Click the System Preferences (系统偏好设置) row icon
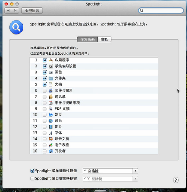Image resolution: width=187 pixels, height=192 pixels. click(51, 66)
